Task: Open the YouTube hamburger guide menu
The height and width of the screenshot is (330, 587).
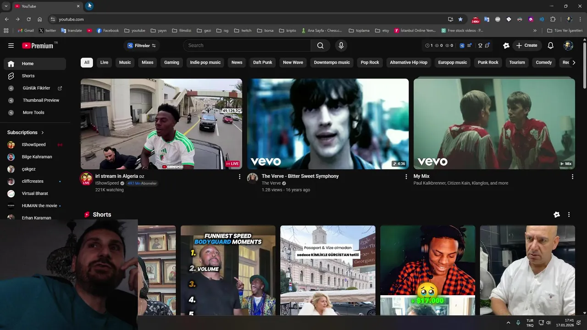Action: tap(11, 45)
